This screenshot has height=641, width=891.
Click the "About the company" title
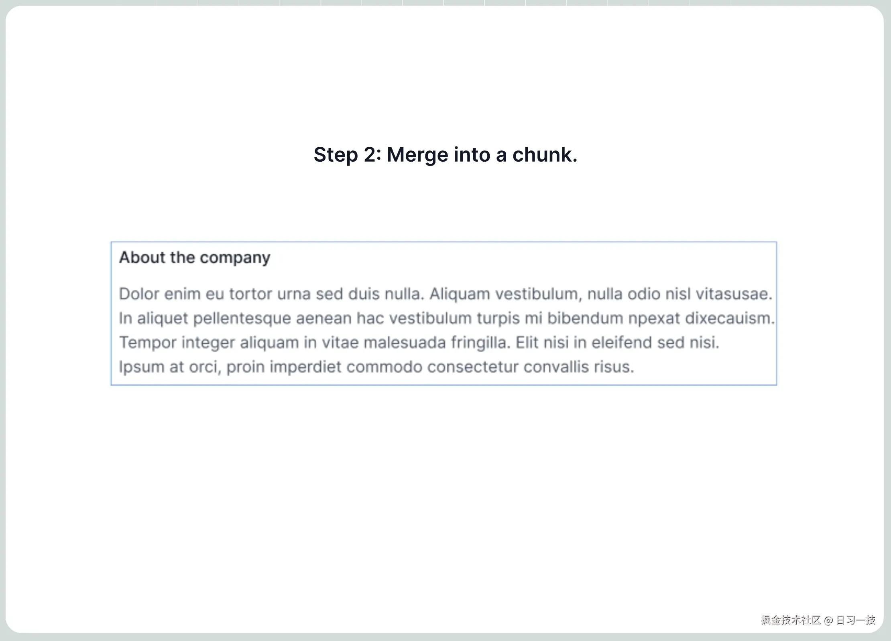pos(195,258)
